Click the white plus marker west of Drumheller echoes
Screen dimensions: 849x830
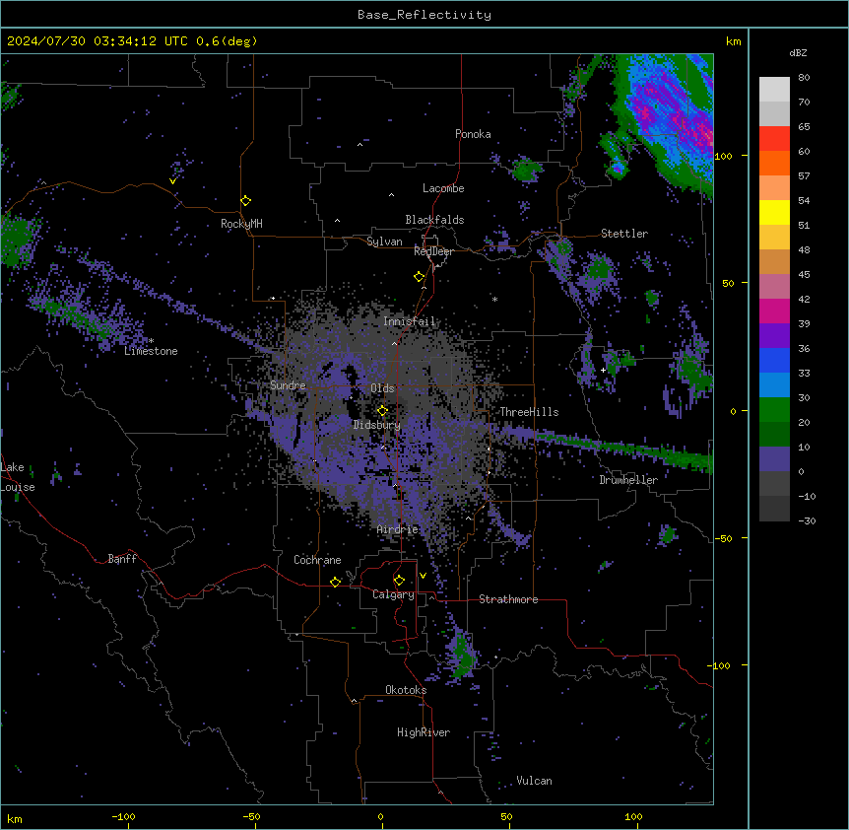603,370
